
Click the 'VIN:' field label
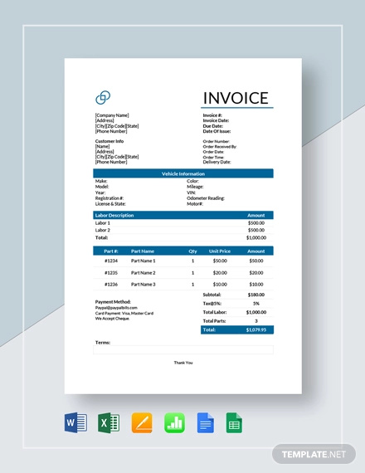click(191, 193)
